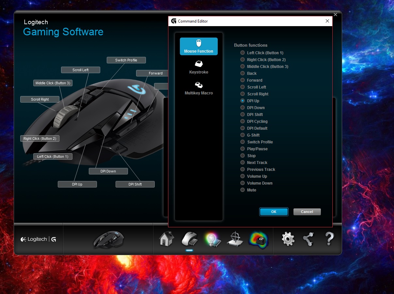Open the Home icon in bottom bar

tap(166, 239)
